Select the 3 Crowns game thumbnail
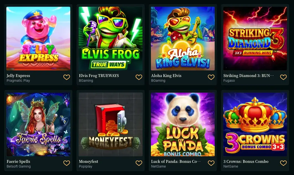The width and height of the screenshot is (294, 175). [255, 124]
